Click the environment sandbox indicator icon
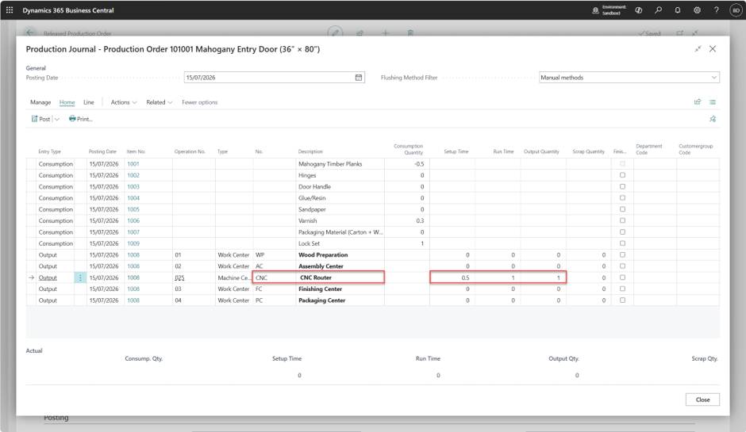Image resolution: width=746 pixels, height=432 pixels. click(595, 10)
